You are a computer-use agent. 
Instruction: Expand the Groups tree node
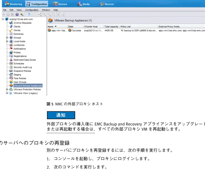[7, 38]
